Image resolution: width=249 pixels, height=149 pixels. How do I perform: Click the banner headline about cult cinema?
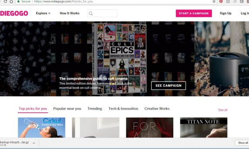93,78
